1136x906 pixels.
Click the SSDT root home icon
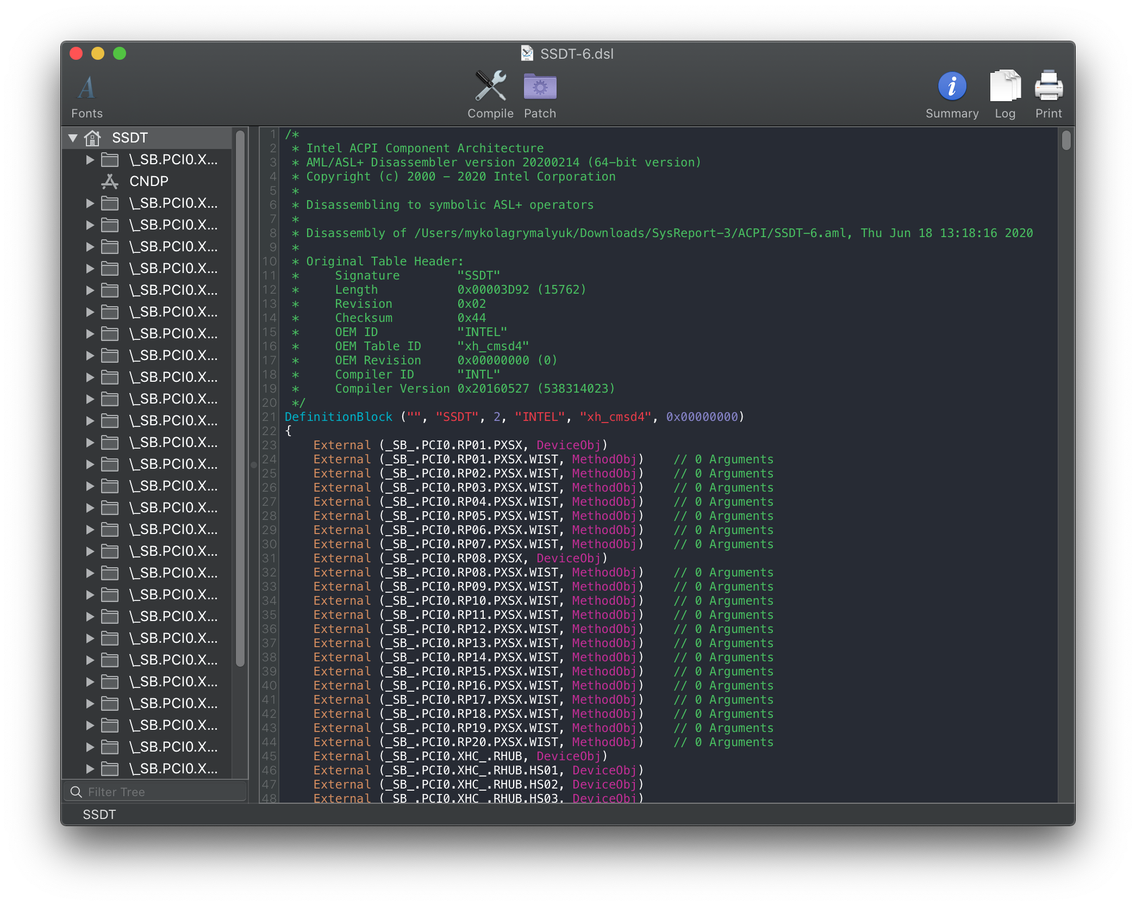click(x=92, y=138)
